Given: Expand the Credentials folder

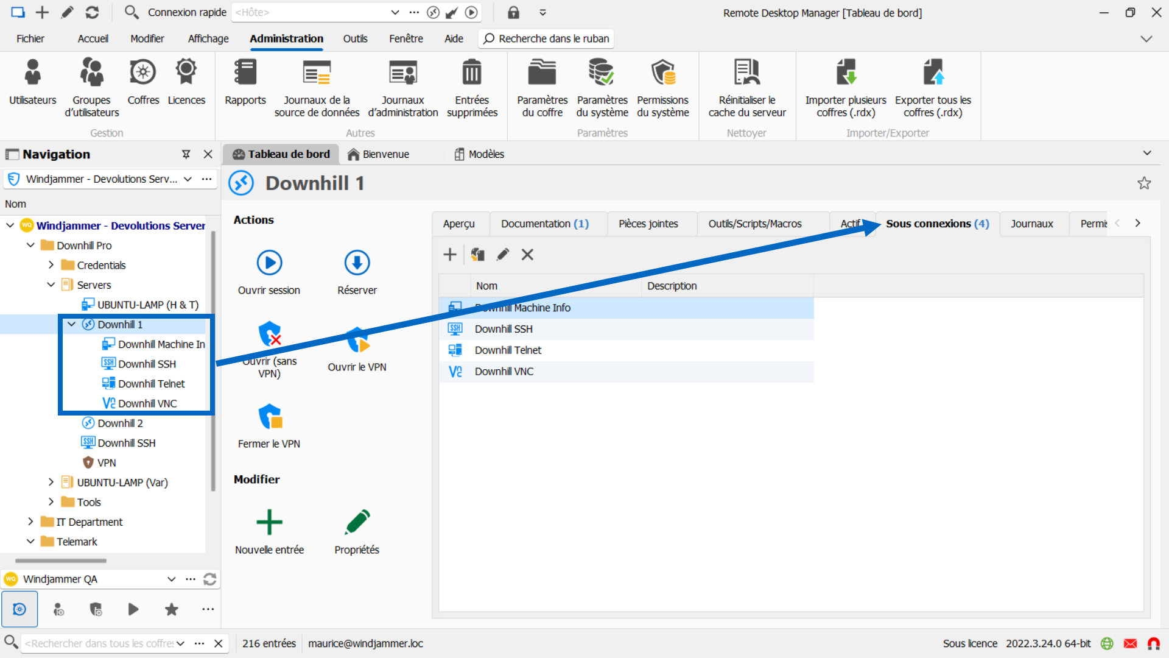Looking at the screenshot, I should click(51, 265).
